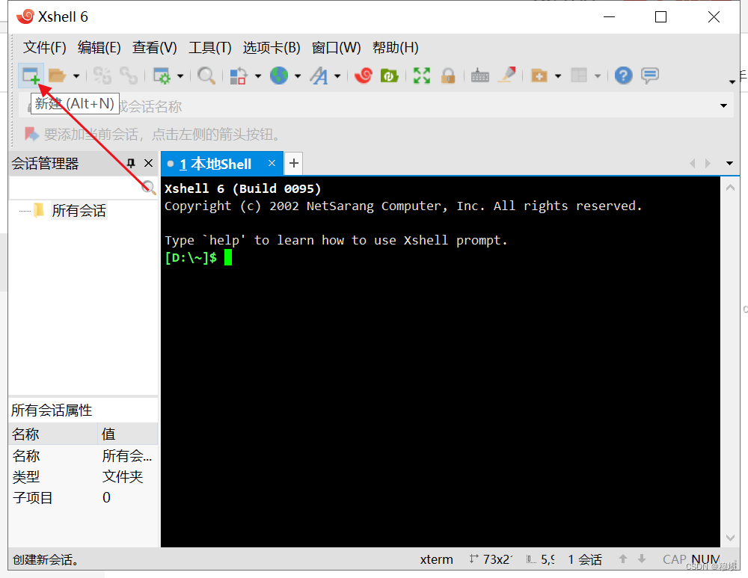Open the 工具(T) menu

(210, 48)
